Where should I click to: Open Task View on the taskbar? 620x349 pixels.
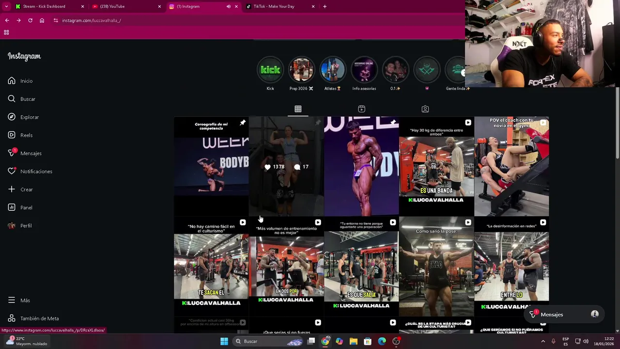311,341
